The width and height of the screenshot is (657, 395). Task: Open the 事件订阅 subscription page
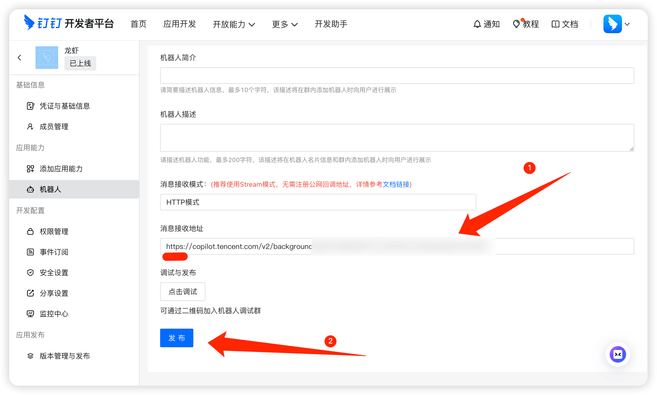click(54, 252)
